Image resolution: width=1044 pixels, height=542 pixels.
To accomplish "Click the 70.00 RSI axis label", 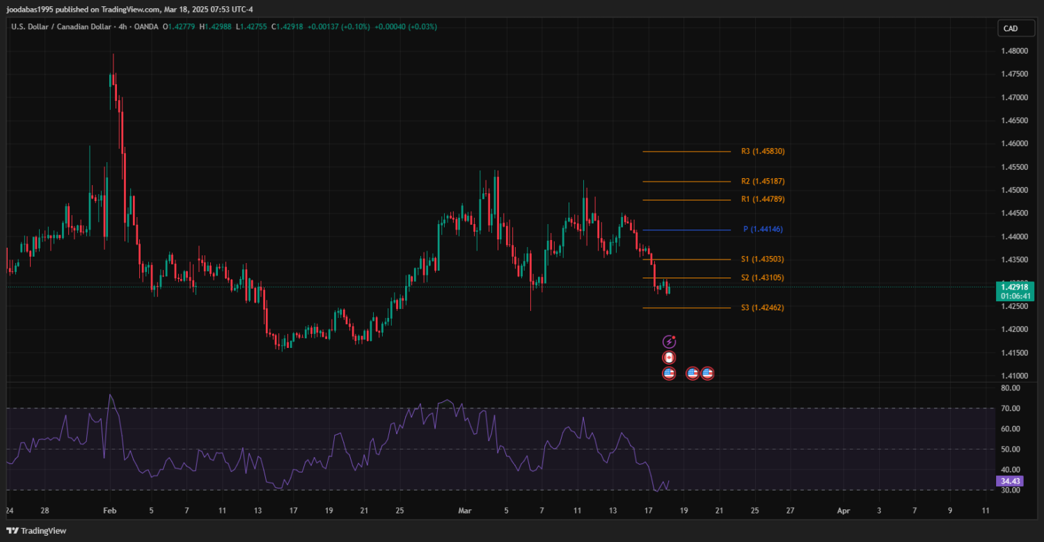I will coord(1010,408).
